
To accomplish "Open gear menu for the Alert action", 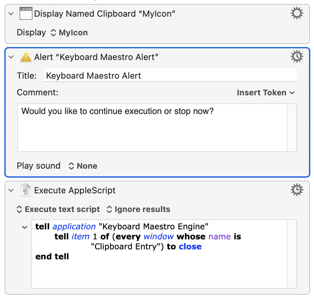I will click(297, 56).
